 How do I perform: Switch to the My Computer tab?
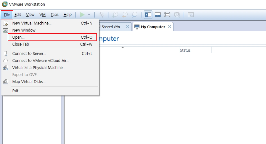pyautogui.click(x=153, y=27)
